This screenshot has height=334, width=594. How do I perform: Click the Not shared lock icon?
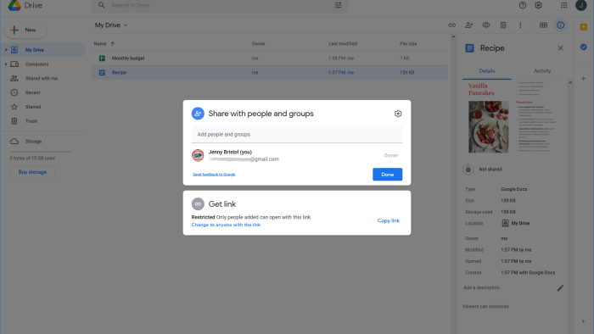pos(468,169)
